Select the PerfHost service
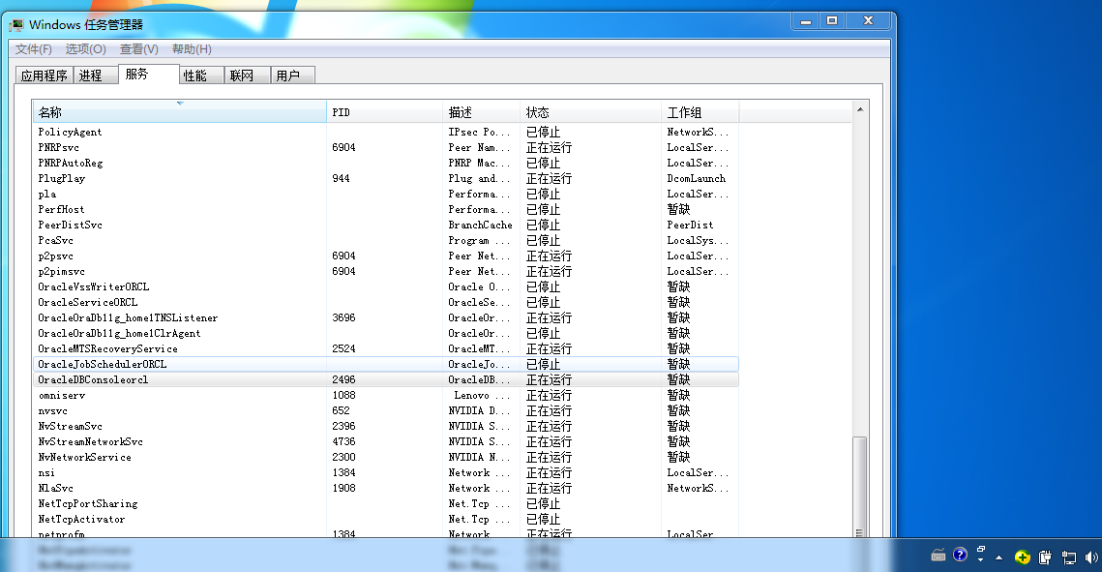The width and height of the screenshot is (1102, 572). (61, 209)
